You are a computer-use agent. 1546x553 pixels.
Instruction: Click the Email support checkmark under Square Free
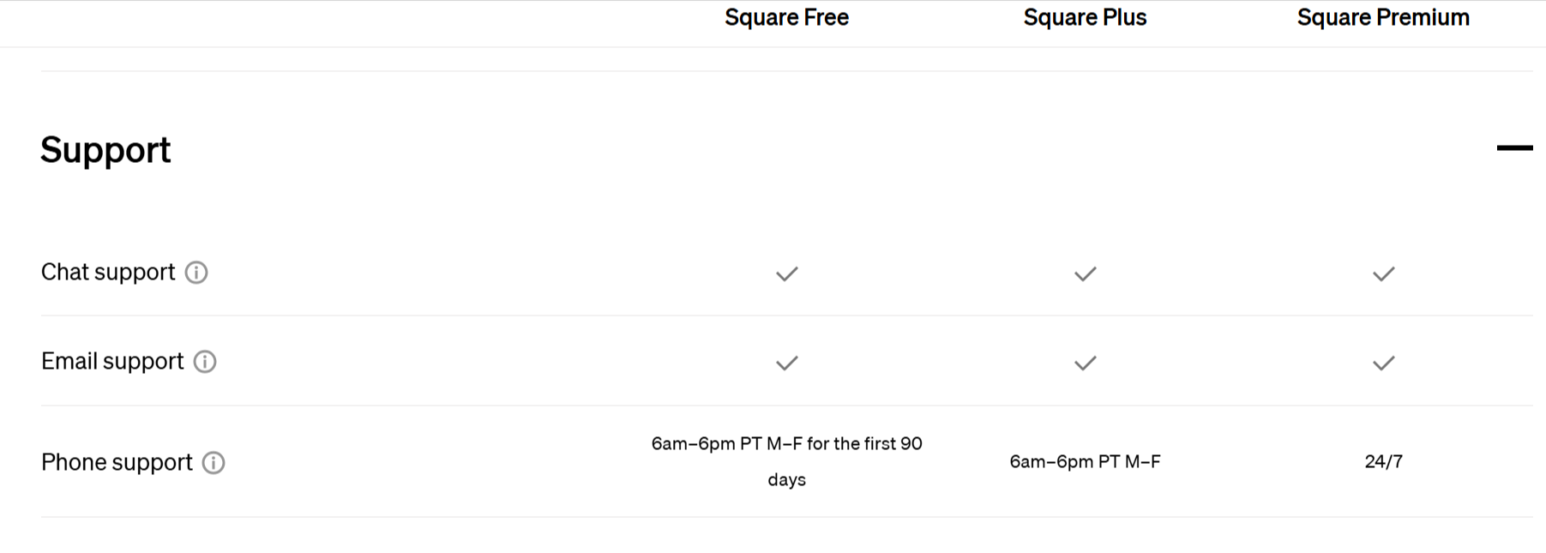pyautogui.click(x=786, y=364)
